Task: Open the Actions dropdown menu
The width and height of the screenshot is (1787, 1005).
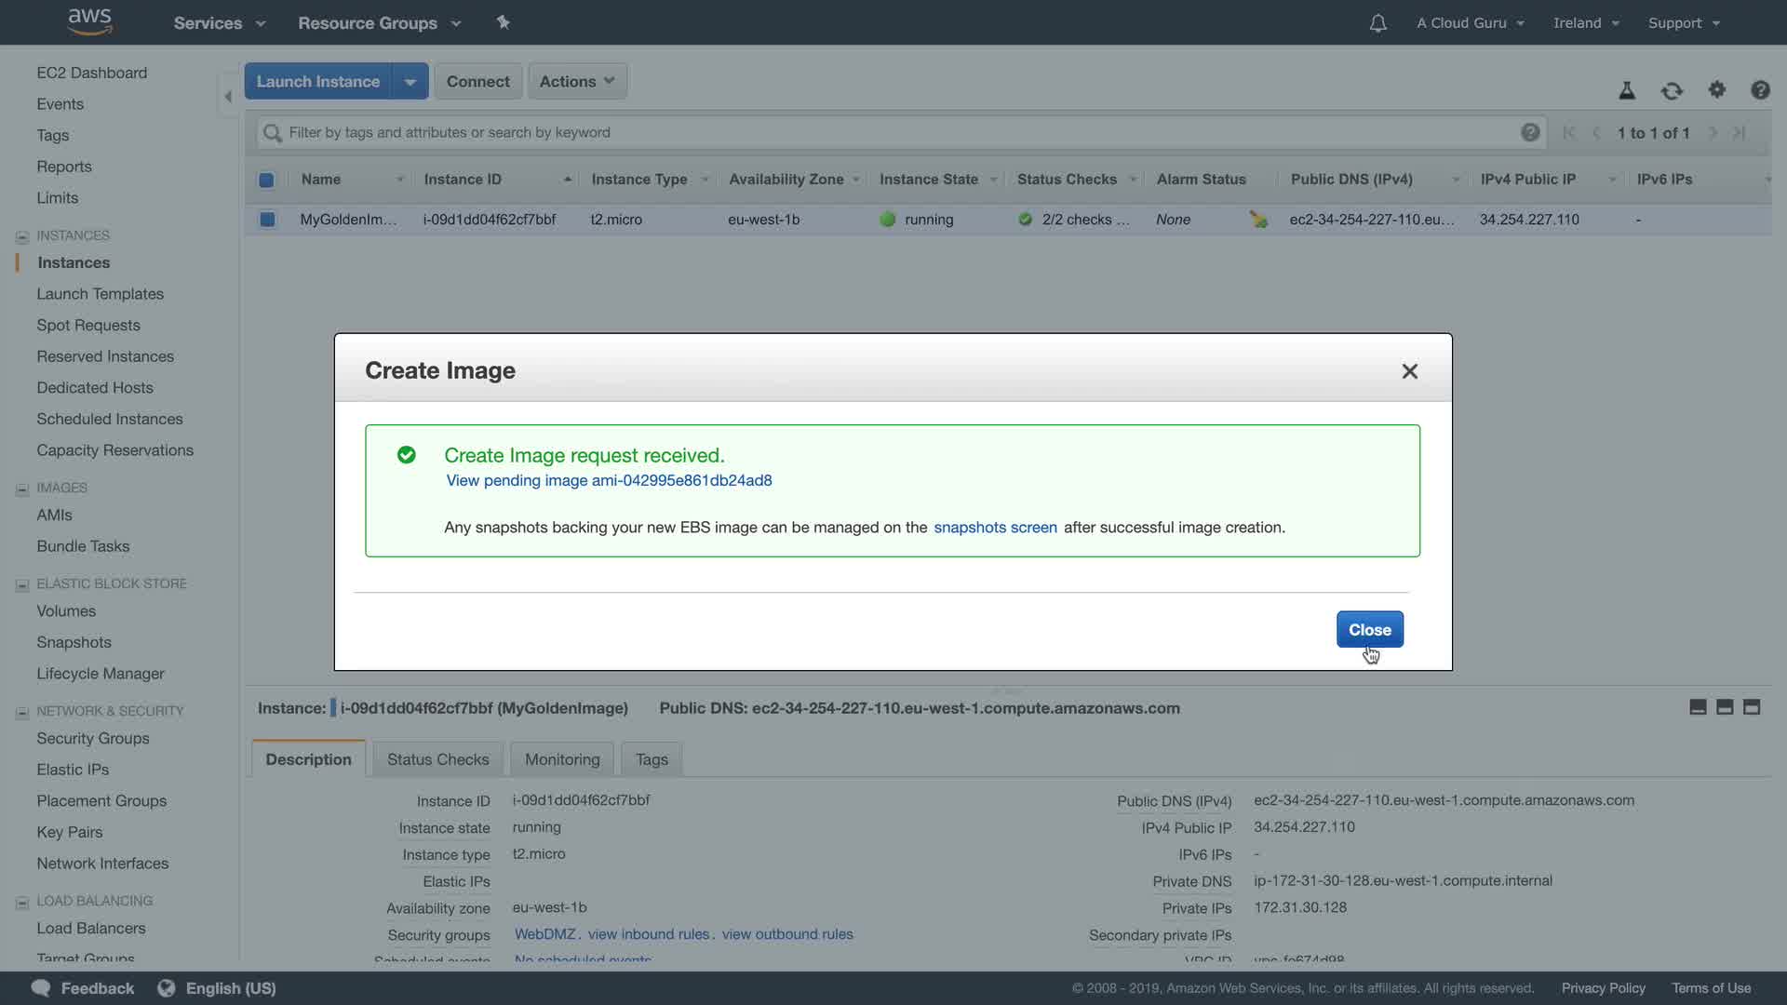Action: click(x=577, y=82)
